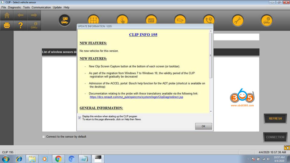This screenshot has width=290, height=163.
Task: Open the media player taskbar icon
Action: (x=45, y=159)
